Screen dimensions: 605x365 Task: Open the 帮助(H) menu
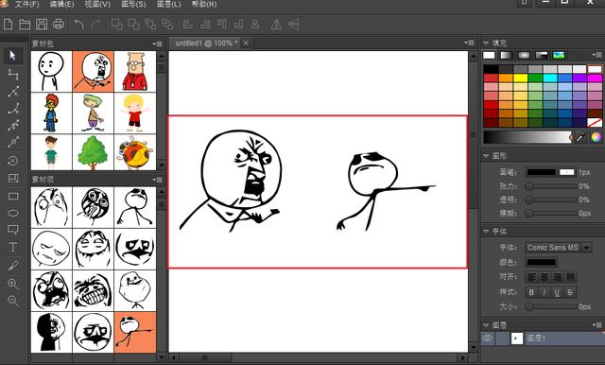point(204,4)
